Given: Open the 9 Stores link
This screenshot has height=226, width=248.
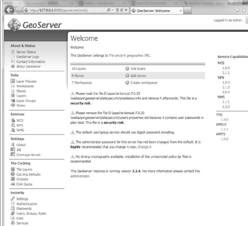Looking at the screenshot, I should pos(78,75).
